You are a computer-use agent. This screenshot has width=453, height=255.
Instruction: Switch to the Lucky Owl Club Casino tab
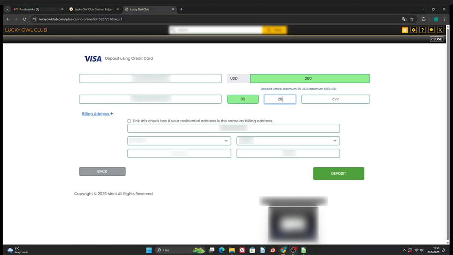tap(94, 9)
